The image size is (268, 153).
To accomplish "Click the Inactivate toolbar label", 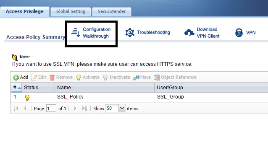I will [120, 77].
